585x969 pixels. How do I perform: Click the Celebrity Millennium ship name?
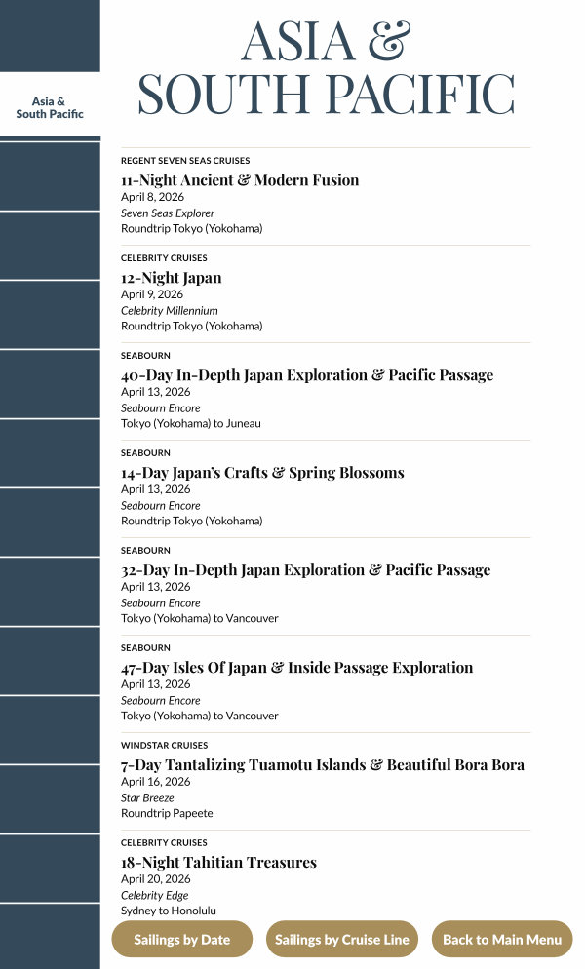point(170,311)
